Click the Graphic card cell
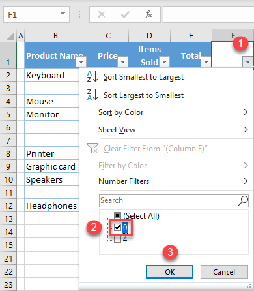This screenshot has width=254, height=291. [x=51, y=166]
